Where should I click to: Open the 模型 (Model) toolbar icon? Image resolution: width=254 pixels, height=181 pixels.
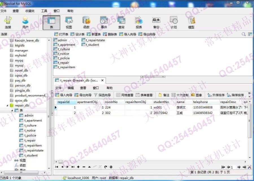coord(191,23)
